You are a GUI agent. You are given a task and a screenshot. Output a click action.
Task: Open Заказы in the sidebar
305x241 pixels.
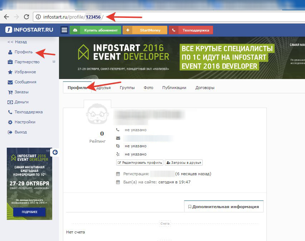tap(21, 92)
